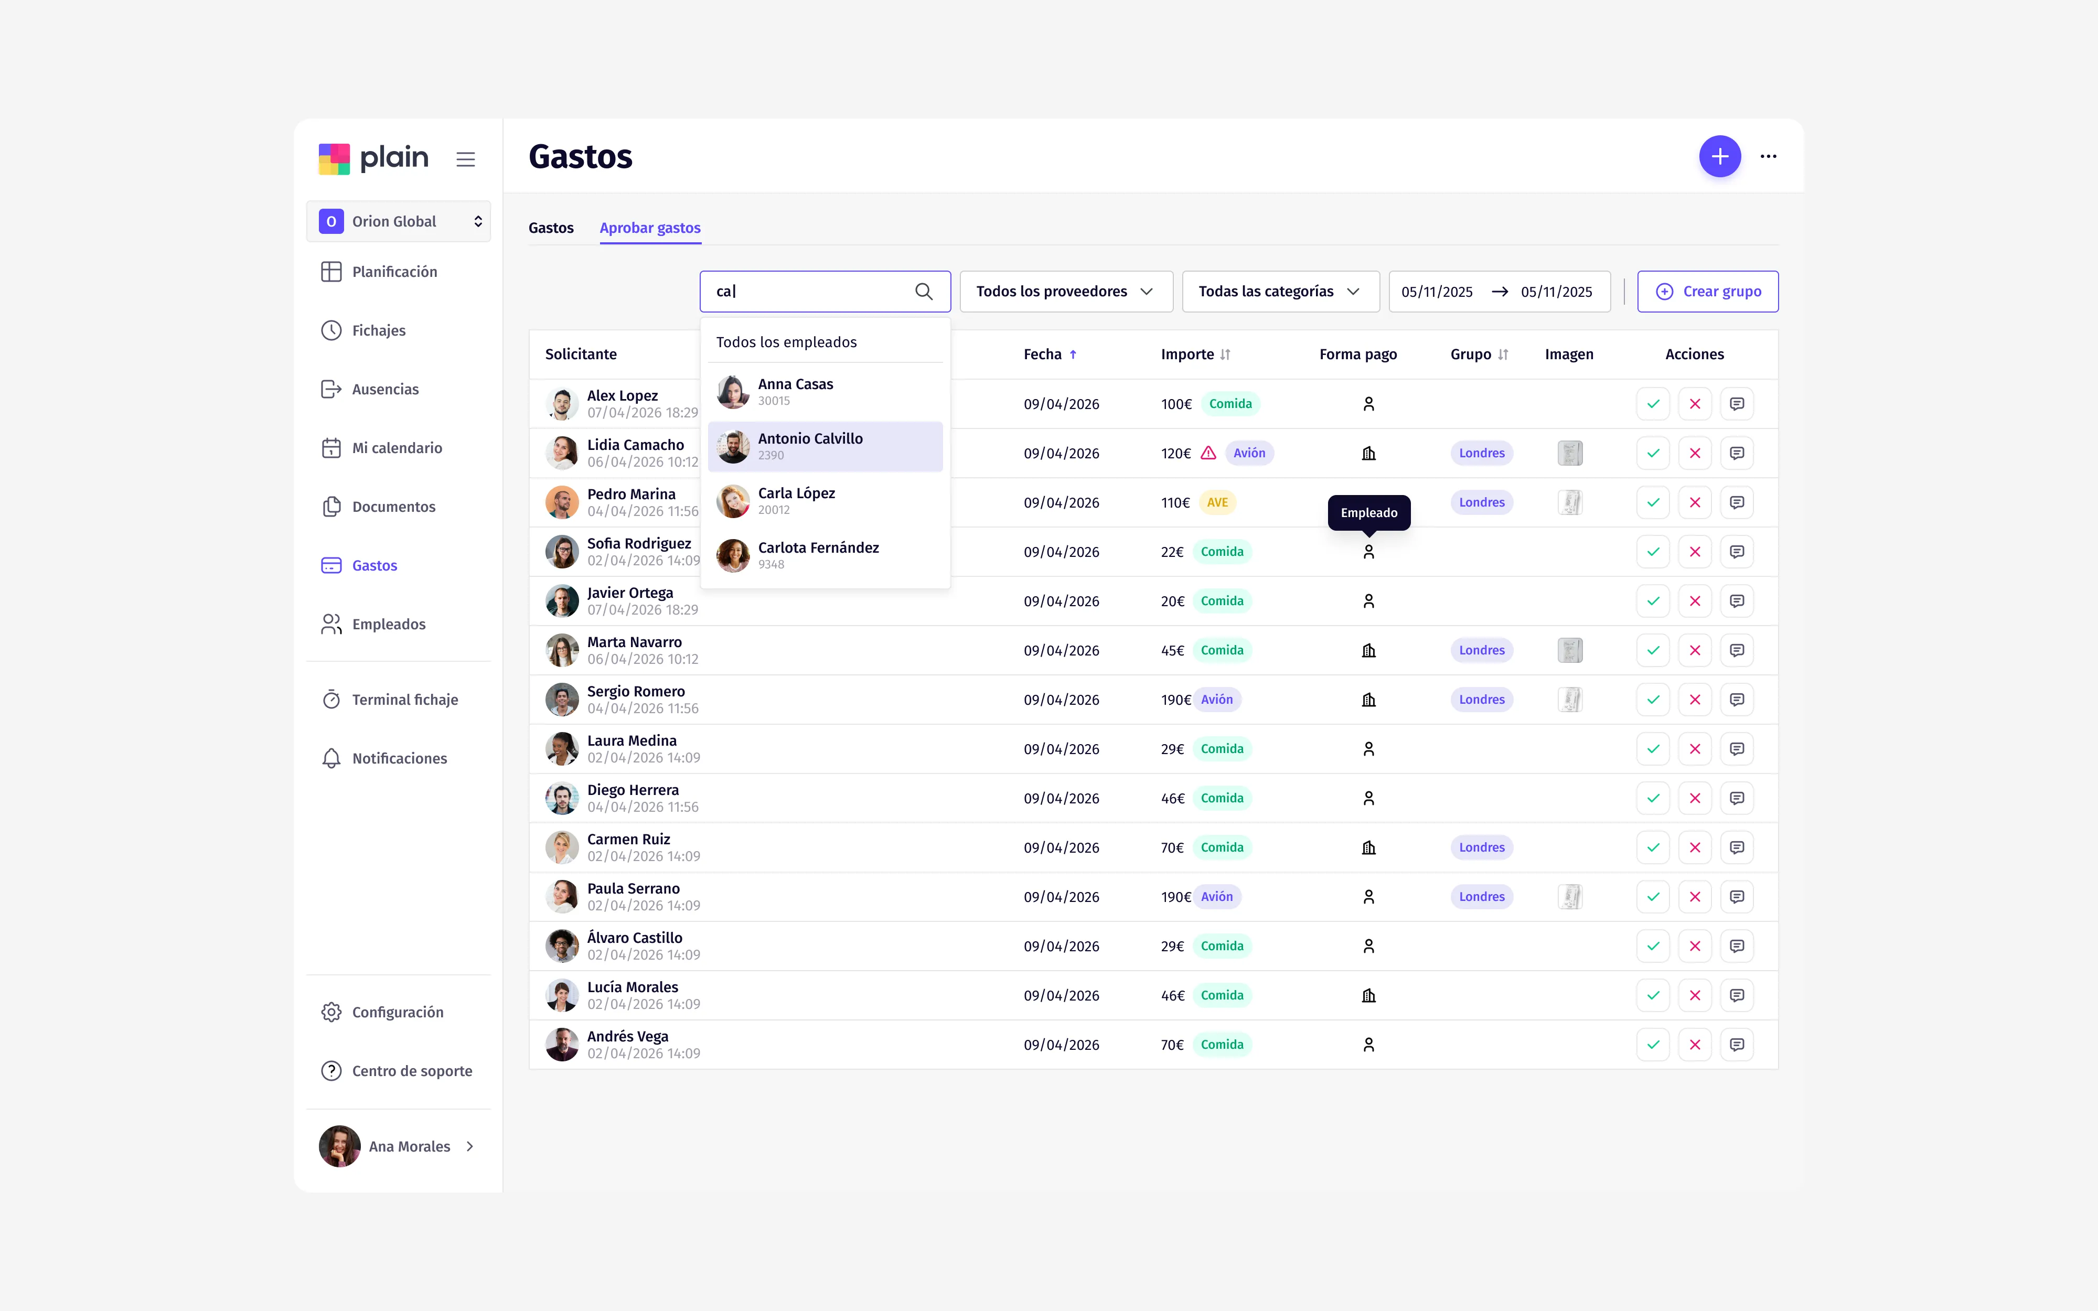Image resolution: width=2098 pixels, height=1311 pixels.
Task: Open the three-dots more options menu
Action: click(x=1769, y=157)
